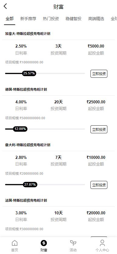Switch to the 新手推荐 tab
Screen dimensions: 117x254
[28, 19]
